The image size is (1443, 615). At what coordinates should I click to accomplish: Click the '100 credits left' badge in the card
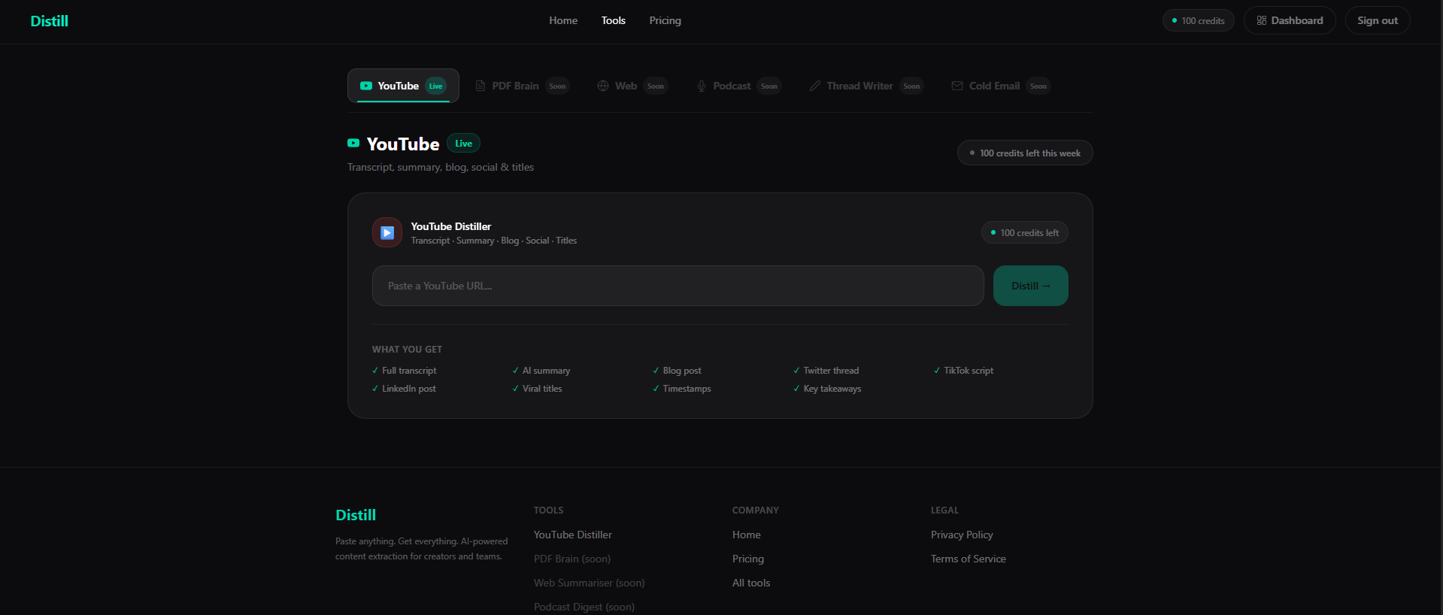click(1025, 232)
